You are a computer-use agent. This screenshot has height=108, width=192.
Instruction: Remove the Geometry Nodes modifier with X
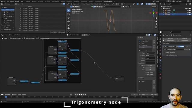187,46
